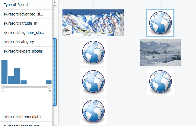Expand the skiresort:beginner_slo... facet
This screenshot has width=196, height=126.
pos(27,32)
